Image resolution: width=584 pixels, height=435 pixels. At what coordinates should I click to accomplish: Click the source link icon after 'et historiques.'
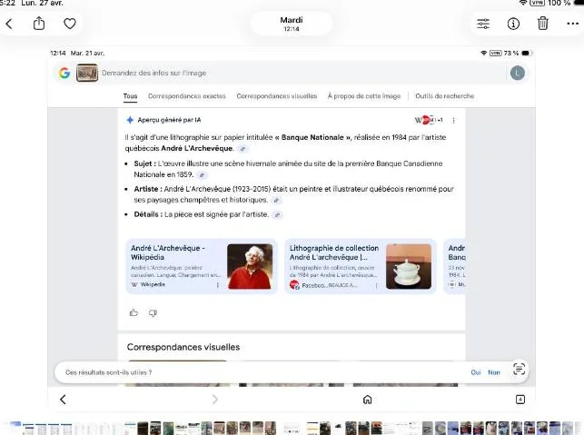tap(276, 201)
